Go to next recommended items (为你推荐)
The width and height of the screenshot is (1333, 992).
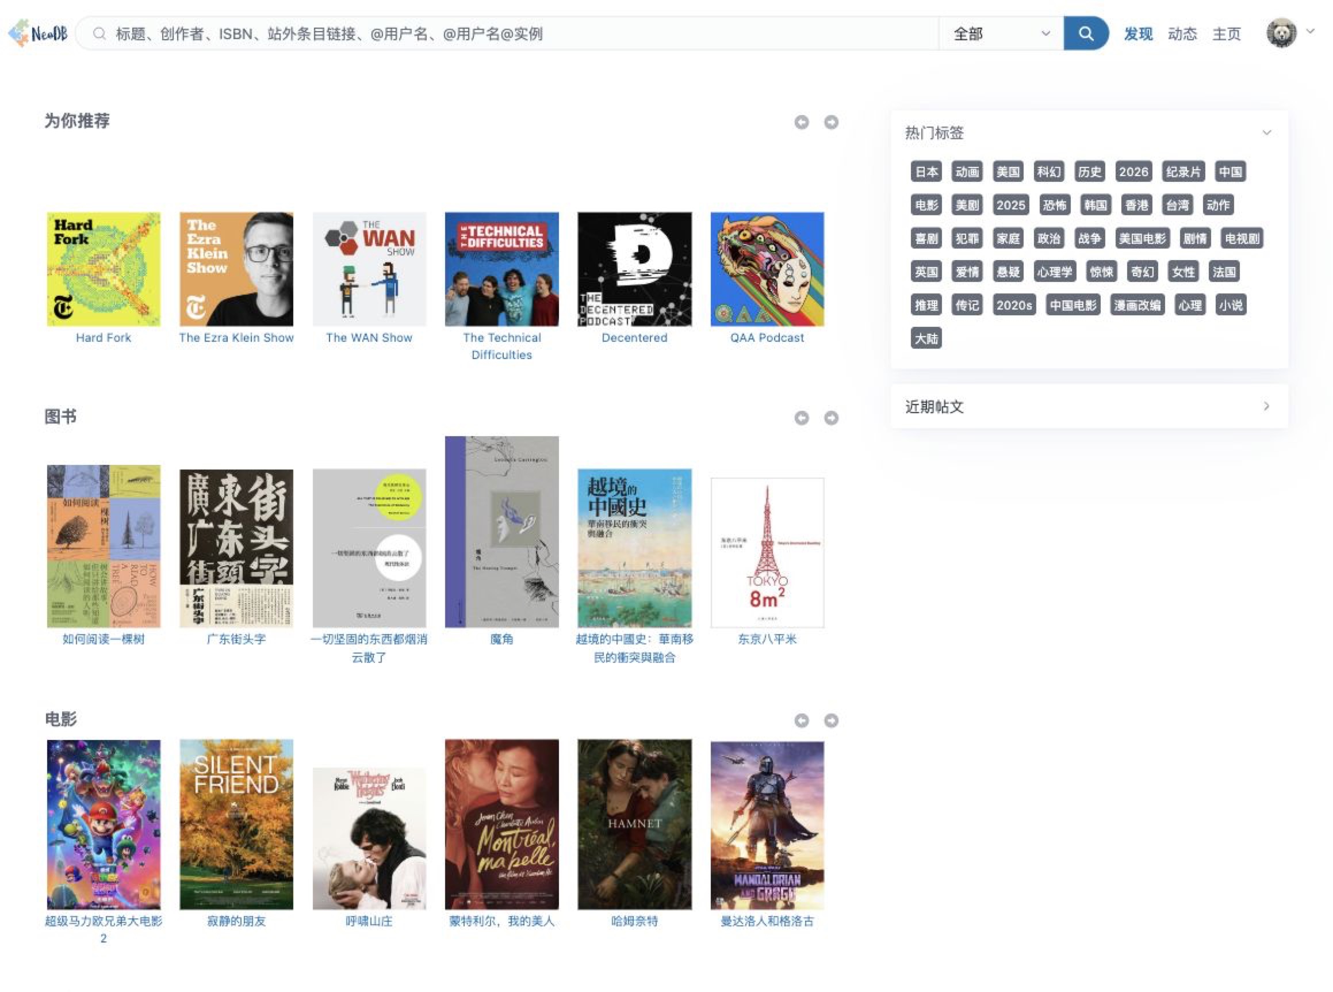point(830,122)
